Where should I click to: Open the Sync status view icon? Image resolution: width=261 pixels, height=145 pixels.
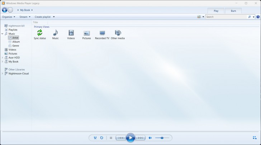point(39,34)
